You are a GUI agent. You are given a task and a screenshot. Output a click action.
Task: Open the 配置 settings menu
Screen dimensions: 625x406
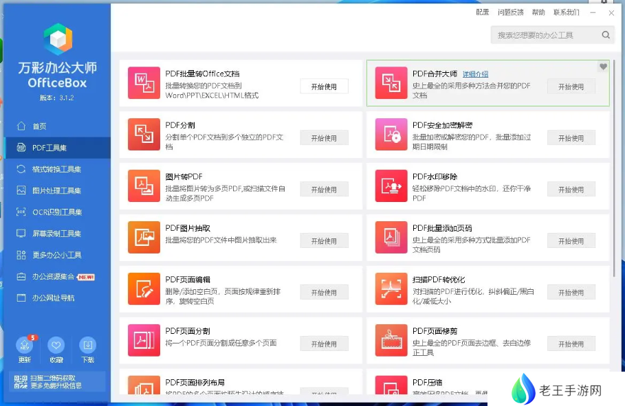pyautogui.click(x=482, y=12)
